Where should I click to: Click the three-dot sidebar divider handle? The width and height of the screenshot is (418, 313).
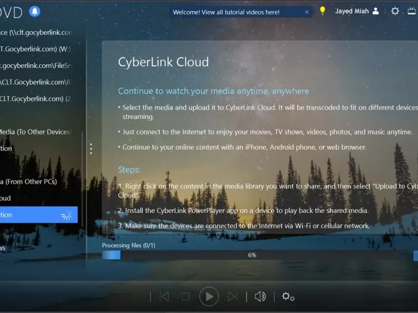pos(91,149)
